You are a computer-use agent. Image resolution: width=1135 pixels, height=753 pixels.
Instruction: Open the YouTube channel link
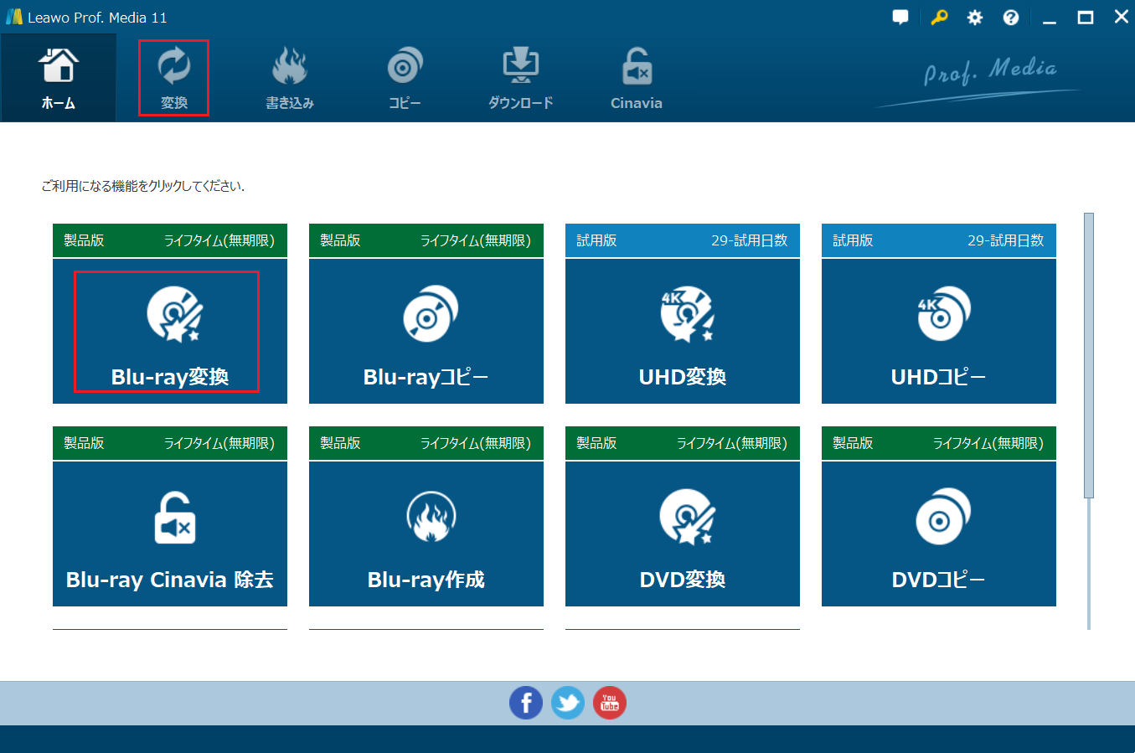(x=609, y=703)
